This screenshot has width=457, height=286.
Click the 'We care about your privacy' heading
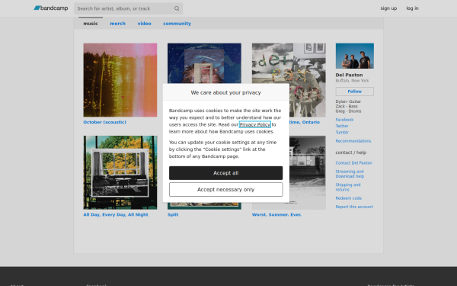coord(226,92)
